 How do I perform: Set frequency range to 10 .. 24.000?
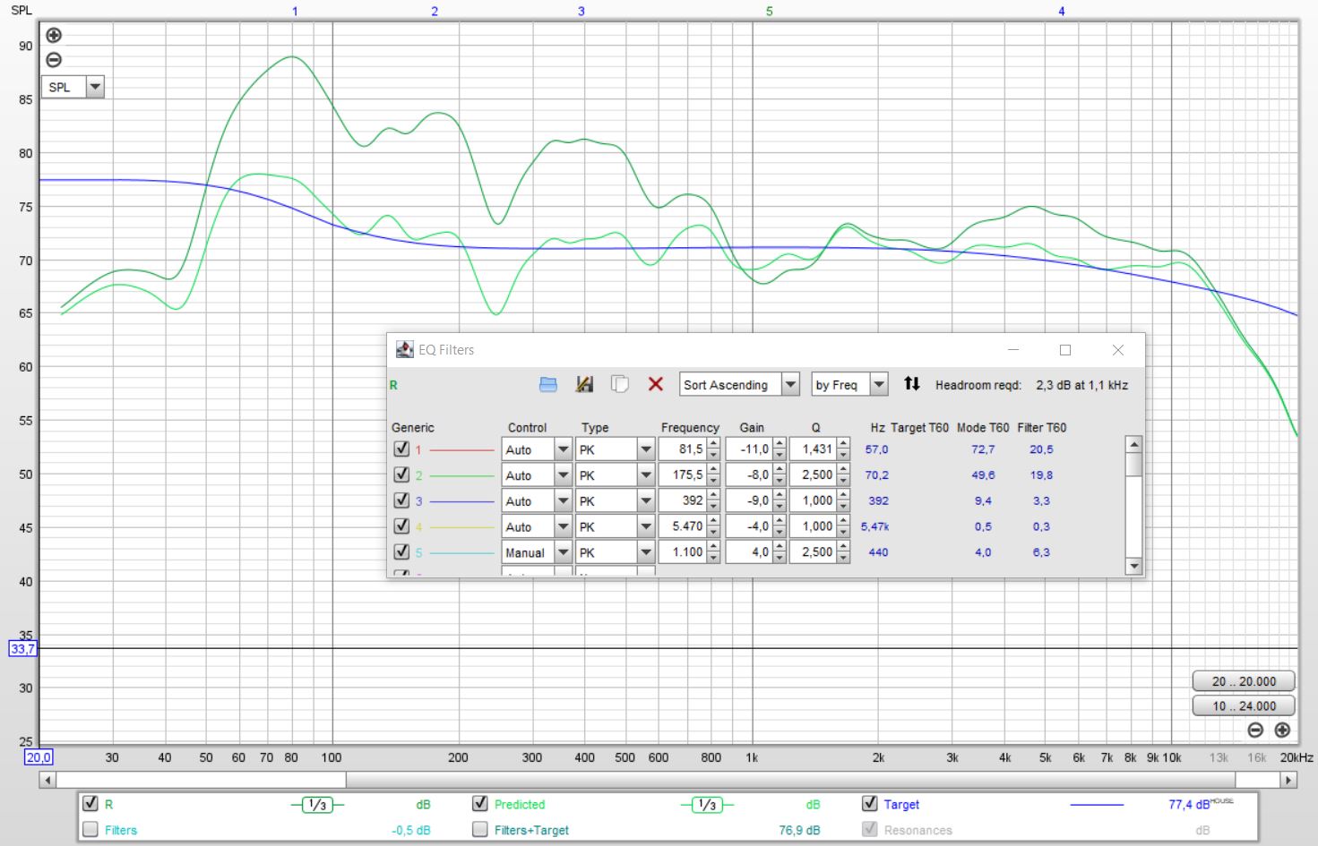pos(1244,705)
